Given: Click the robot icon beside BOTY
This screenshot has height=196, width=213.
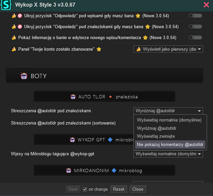Looking at the screenshot, I should 24,76.
